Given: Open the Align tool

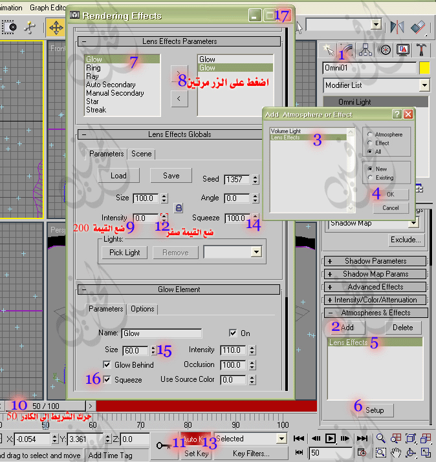Looking at the screenshot, I should coord(418,27).
